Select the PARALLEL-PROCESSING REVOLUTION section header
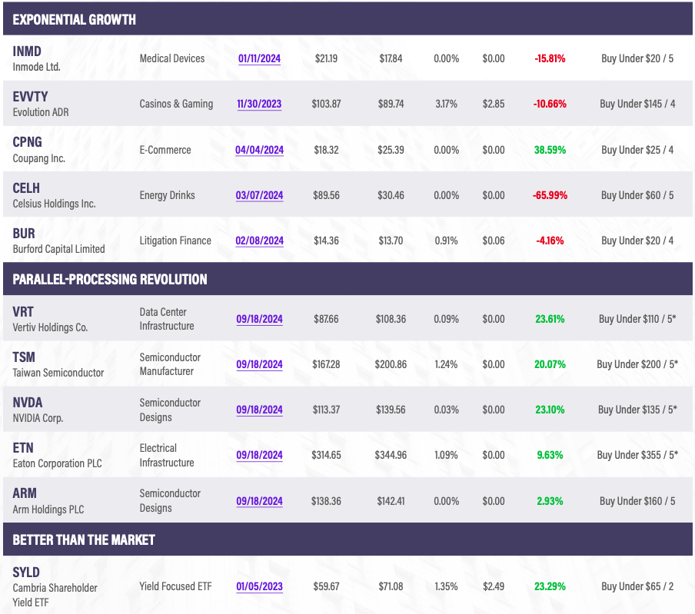The height and width of the screenshot is (614, 695). (x=347, y=279)
